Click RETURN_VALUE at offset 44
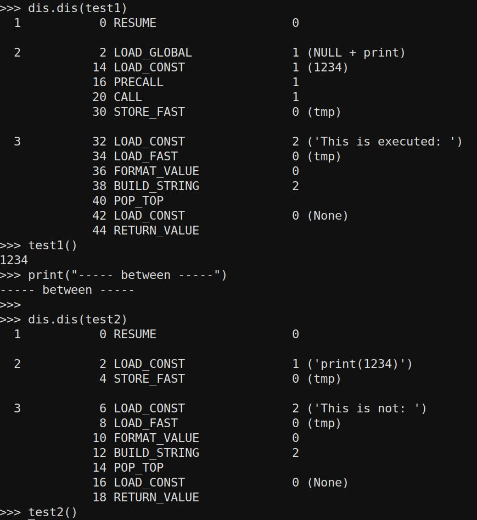477x520 pixels. [156, 231]
